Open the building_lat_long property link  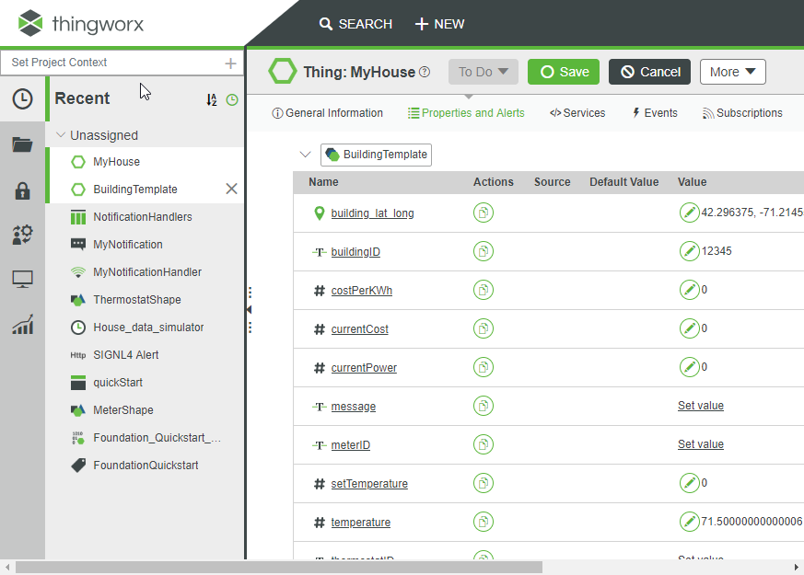pyautogui.click(x=372, y=213)
